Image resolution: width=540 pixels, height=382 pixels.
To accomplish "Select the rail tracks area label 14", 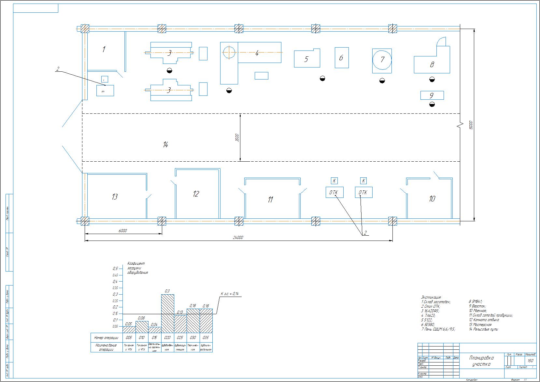I will coord(165,145).
